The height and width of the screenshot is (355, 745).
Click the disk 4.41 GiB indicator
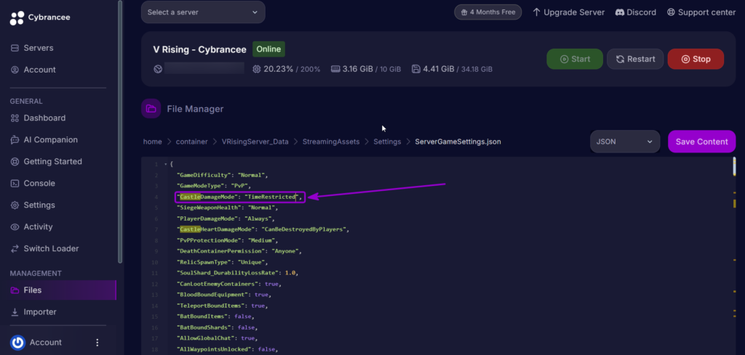click(452, 69)
